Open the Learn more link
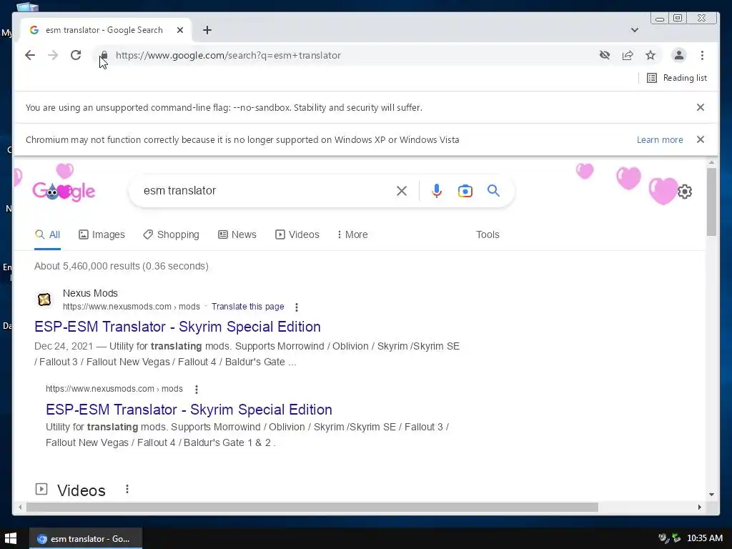This screenshot has width=732, height=549. coord(660,139)
